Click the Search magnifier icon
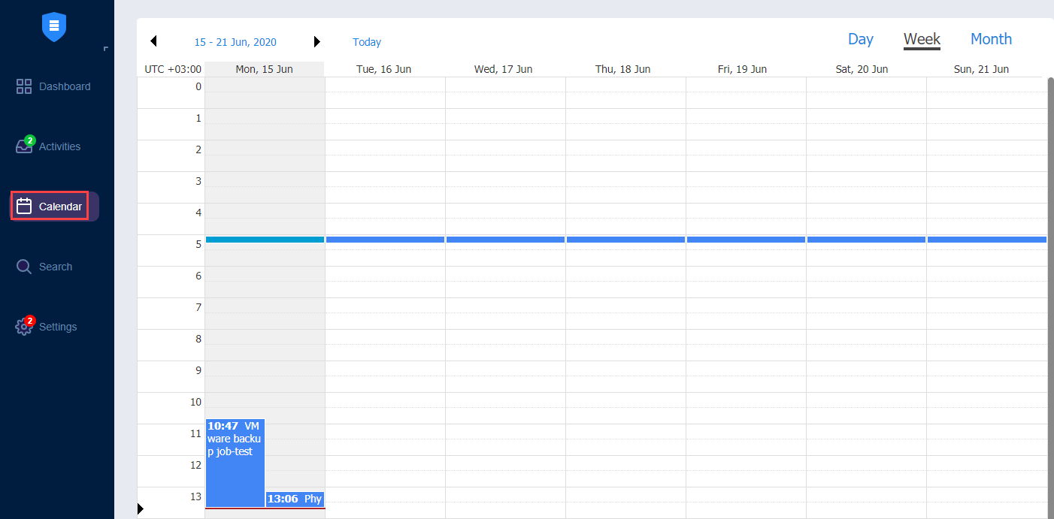Screen dimensions: 1054x519 click(24, 267)
